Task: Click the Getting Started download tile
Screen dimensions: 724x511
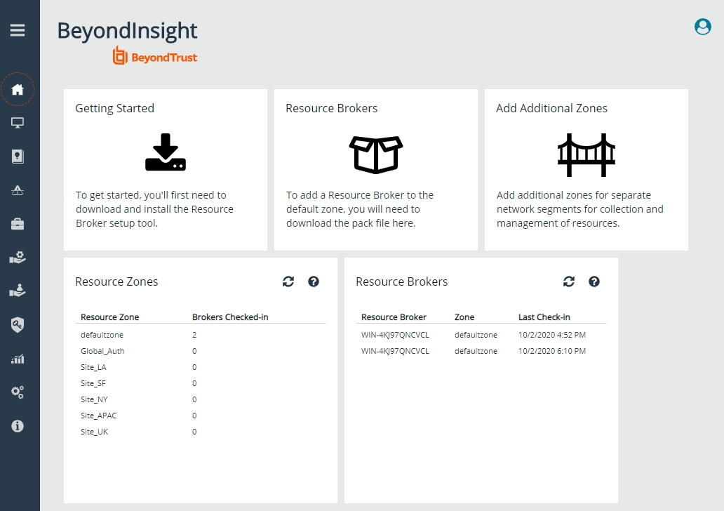Action: (x=166, y=169)
